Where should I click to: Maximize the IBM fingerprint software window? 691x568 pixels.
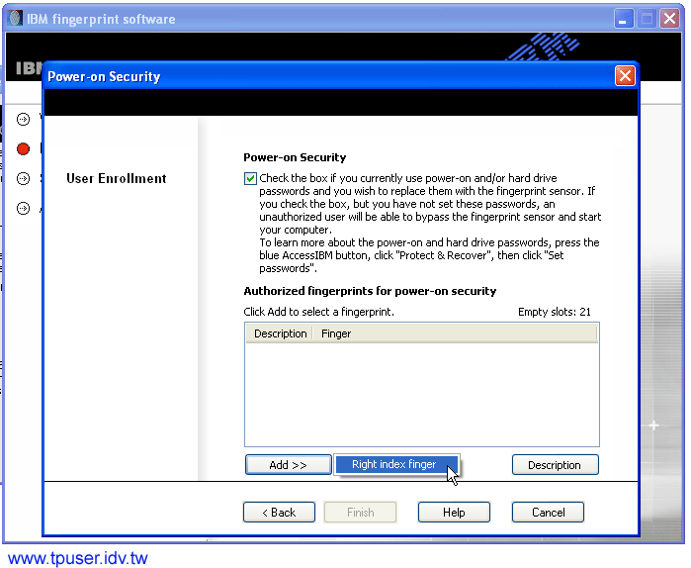647,19
